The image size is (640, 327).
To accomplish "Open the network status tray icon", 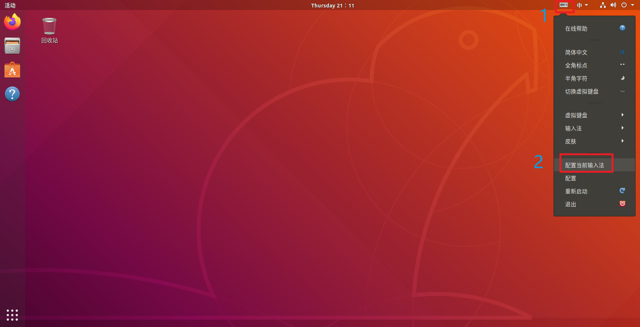I will click(x=603, y=5).
